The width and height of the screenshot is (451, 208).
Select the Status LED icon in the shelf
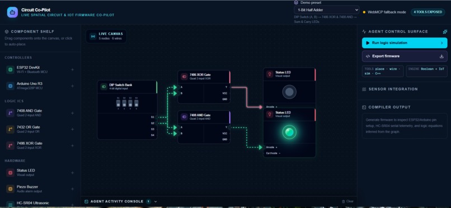point(11,173)
